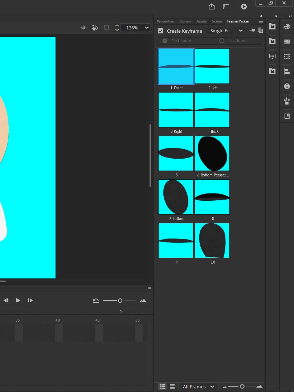Pick frame thumbnail 9

click(176, 240)
